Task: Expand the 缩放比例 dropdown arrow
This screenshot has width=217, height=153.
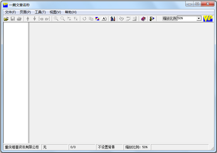Action: click(x=199, y=18)
